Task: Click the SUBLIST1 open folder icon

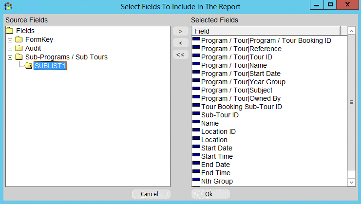Action: pos(28,66)
